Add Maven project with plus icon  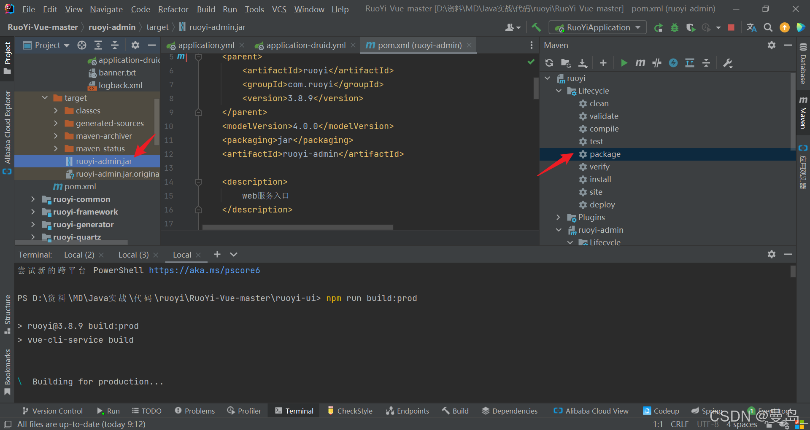[x=603, y=63]
